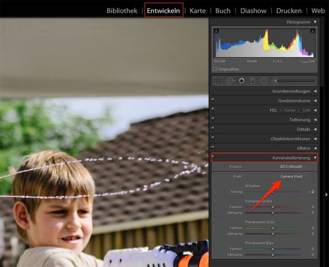Select the Crop Overlay tool
This screenshot has width=329, height=267.
tap(218, 81)
